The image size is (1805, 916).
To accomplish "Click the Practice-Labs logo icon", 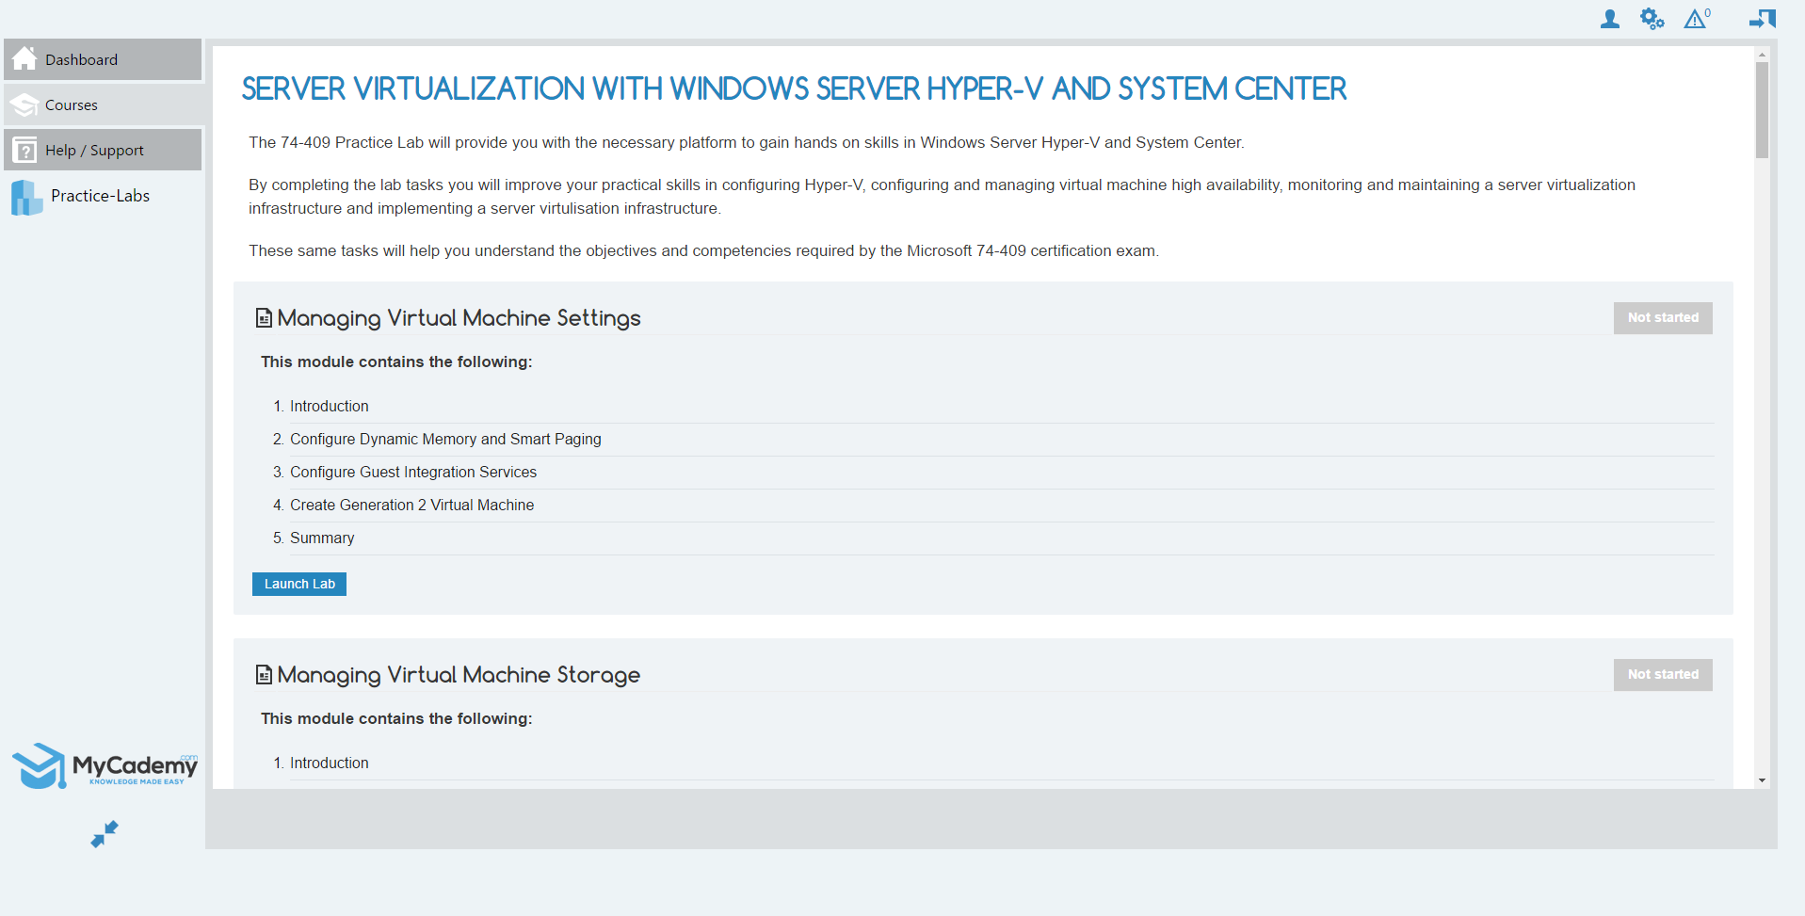I will [25, 197].
